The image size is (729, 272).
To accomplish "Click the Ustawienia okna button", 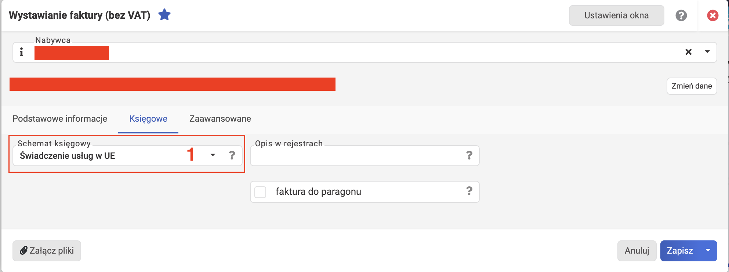I will pos(617,15).
